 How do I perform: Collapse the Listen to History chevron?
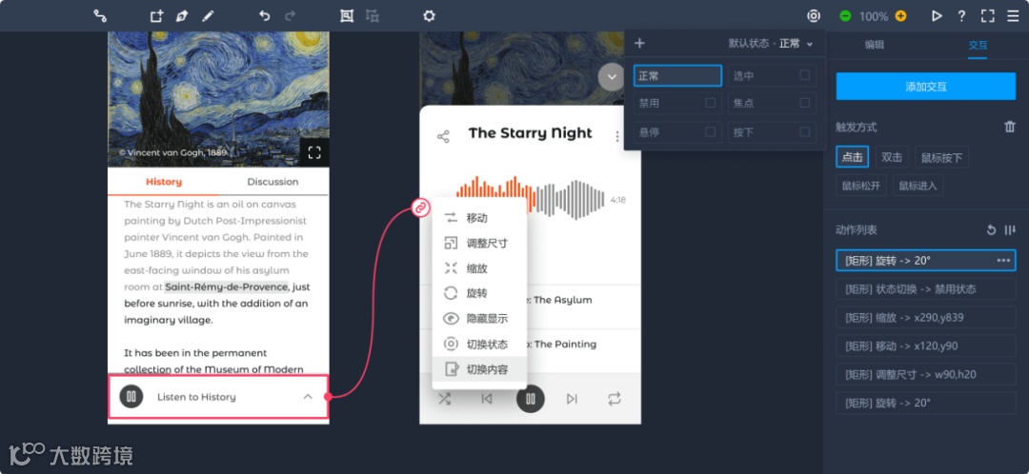pos(307,397)
